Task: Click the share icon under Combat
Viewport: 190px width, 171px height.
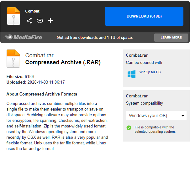Action: 29,21
